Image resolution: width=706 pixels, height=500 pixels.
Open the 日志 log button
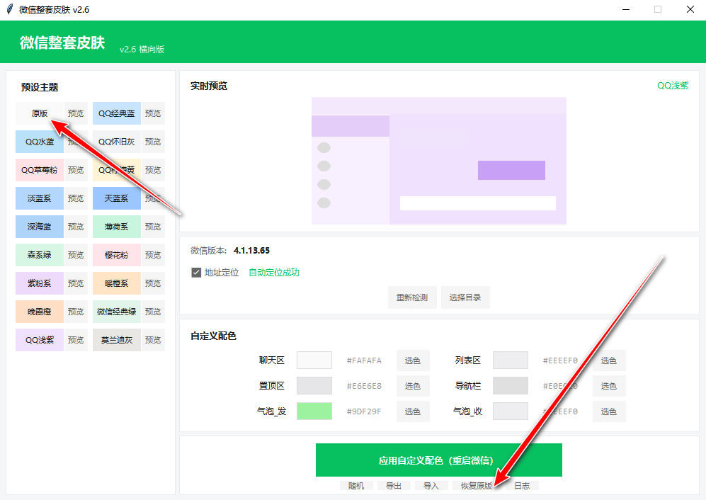tap(522, 486)
